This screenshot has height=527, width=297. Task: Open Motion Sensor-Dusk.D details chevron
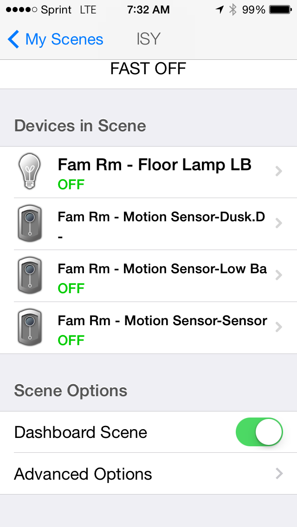[278, 224]
